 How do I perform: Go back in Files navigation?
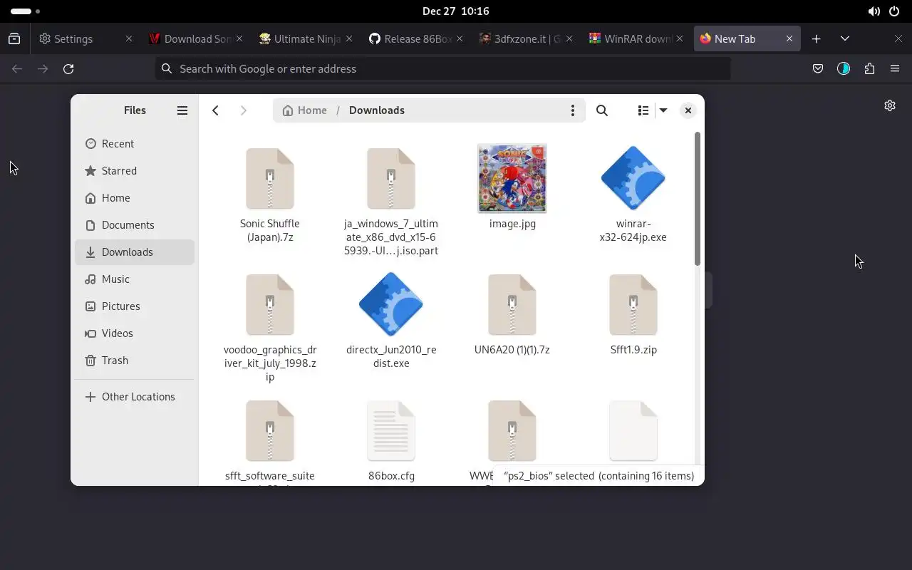(x=215, y=110)
